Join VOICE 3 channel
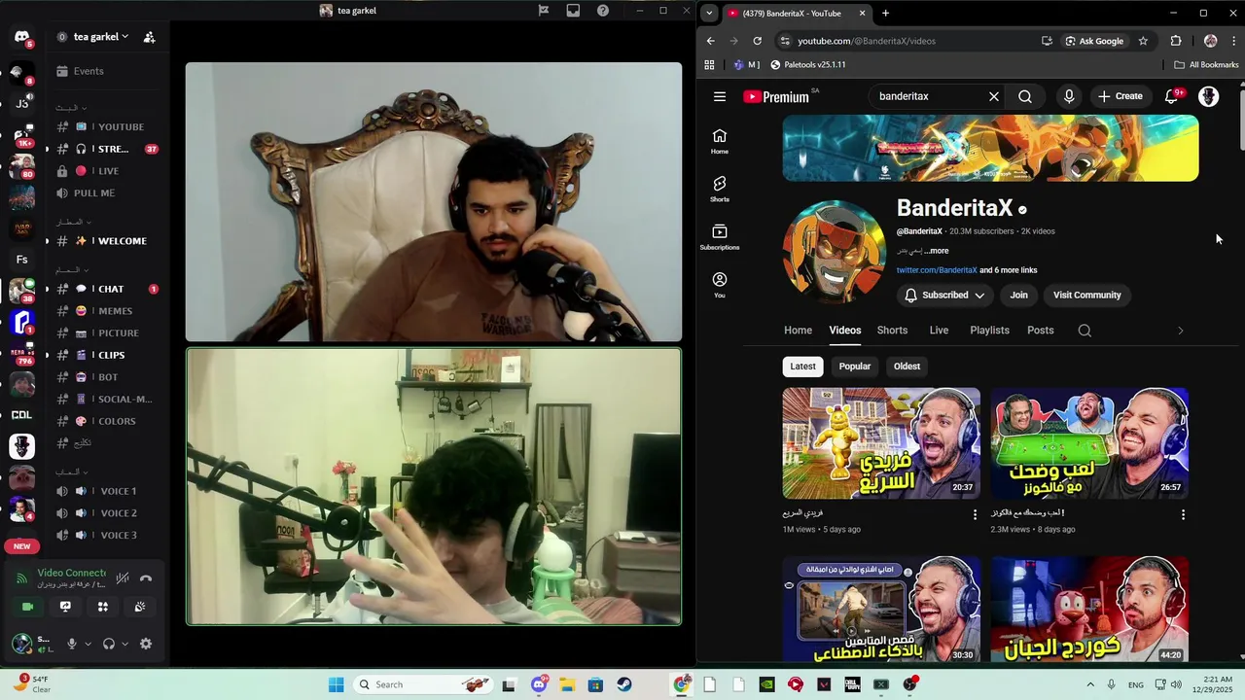Screen dimensions: 1245x700 coord(106,535)
